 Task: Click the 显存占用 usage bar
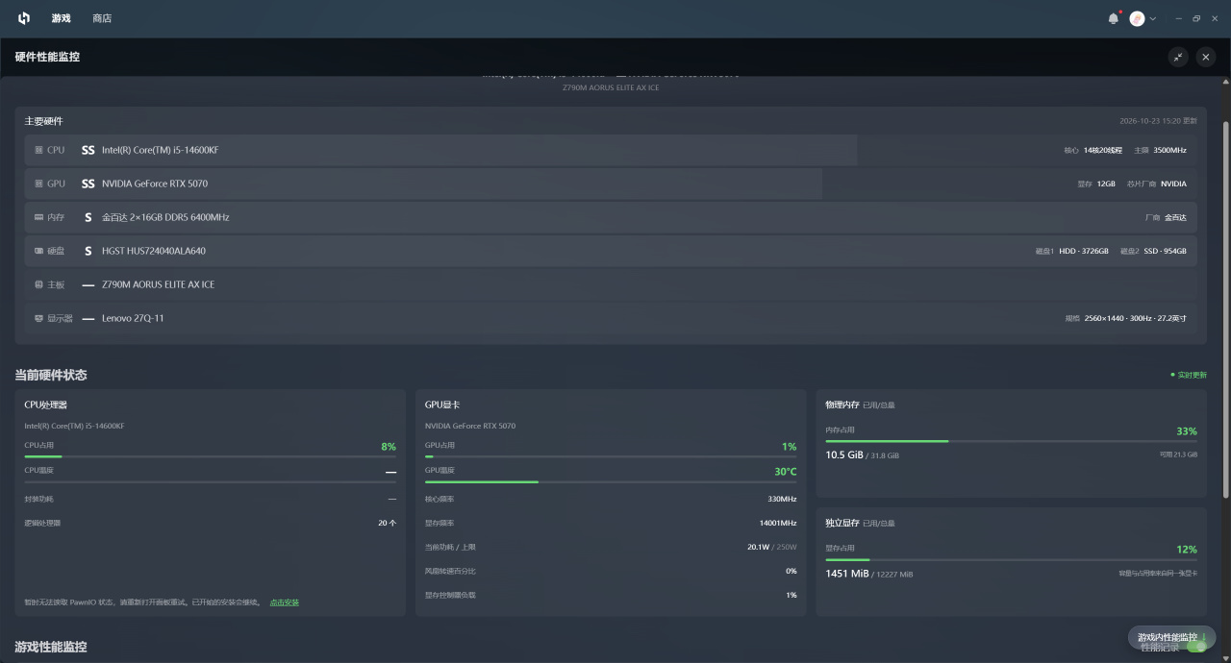[1011, 559]
